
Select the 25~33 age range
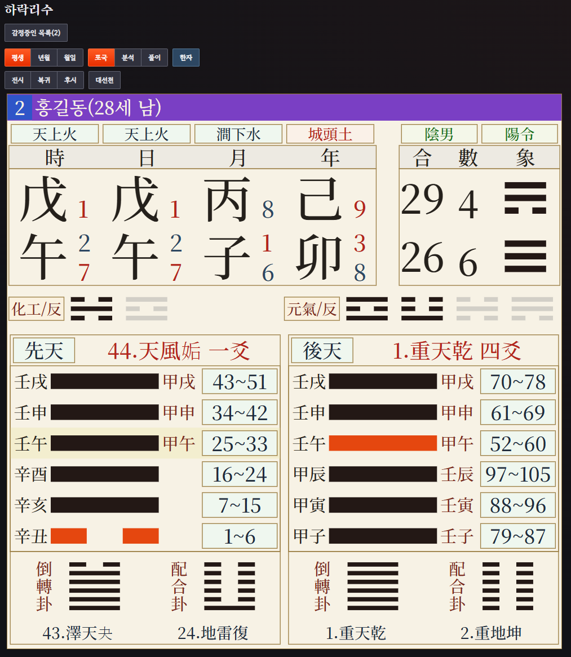click(x=240, y=443)
